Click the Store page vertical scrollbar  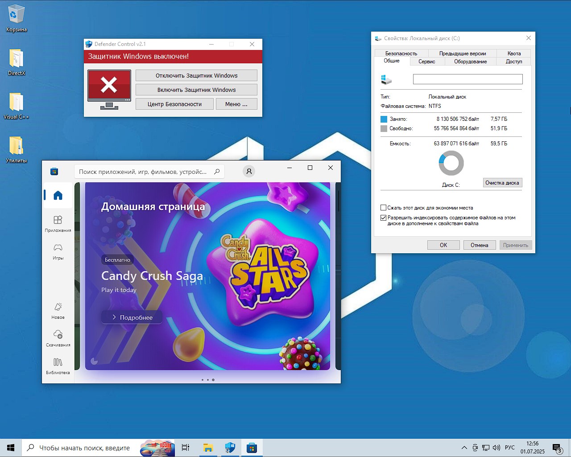point(339,201)
